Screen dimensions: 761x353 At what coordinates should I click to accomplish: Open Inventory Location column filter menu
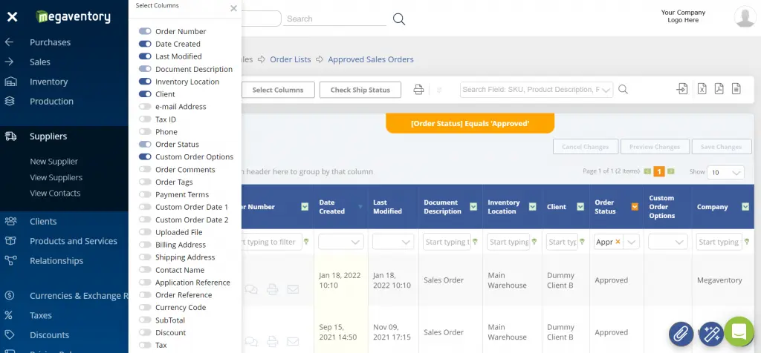(532, 207)
